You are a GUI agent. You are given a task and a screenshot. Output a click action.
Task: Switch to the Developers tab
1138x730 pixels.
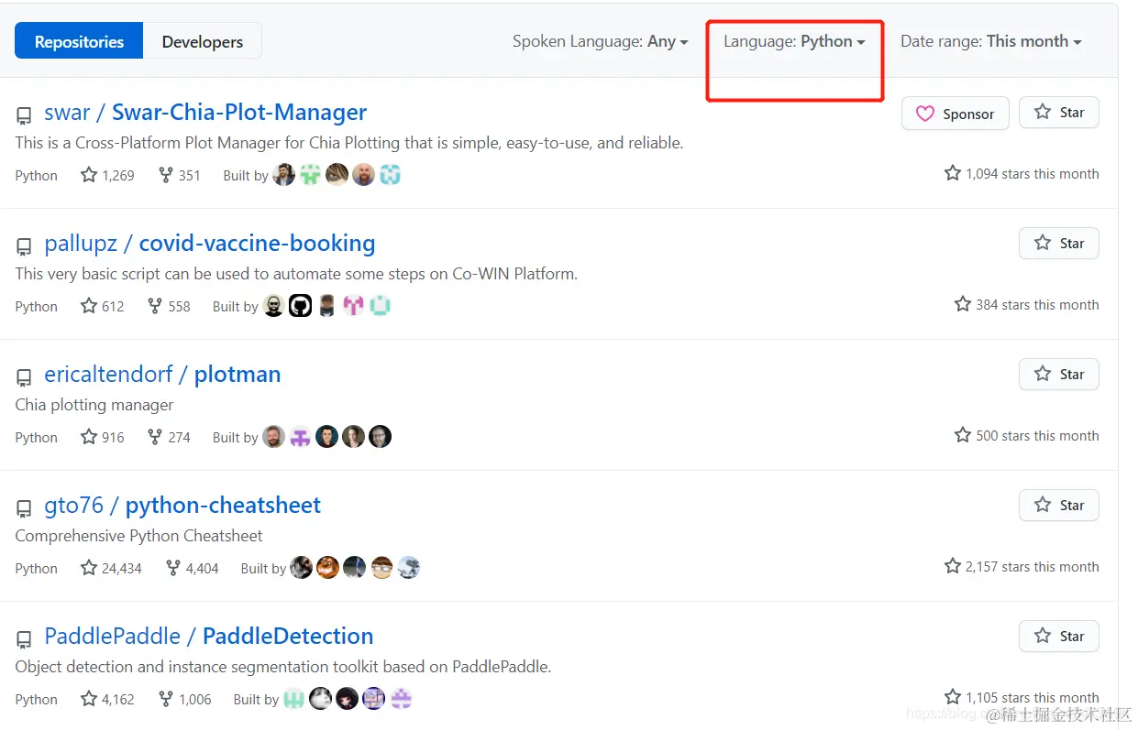[x=203, y=41]
